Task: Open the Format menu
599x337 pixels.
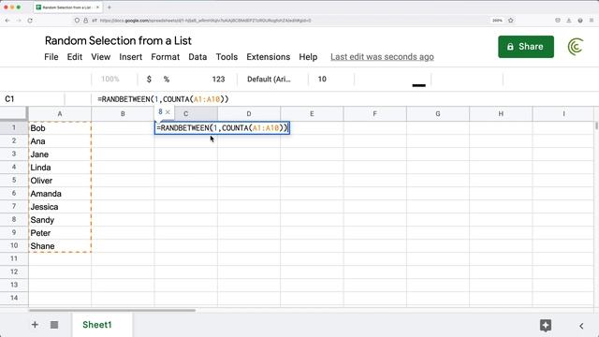Action: tap(165, 57)
